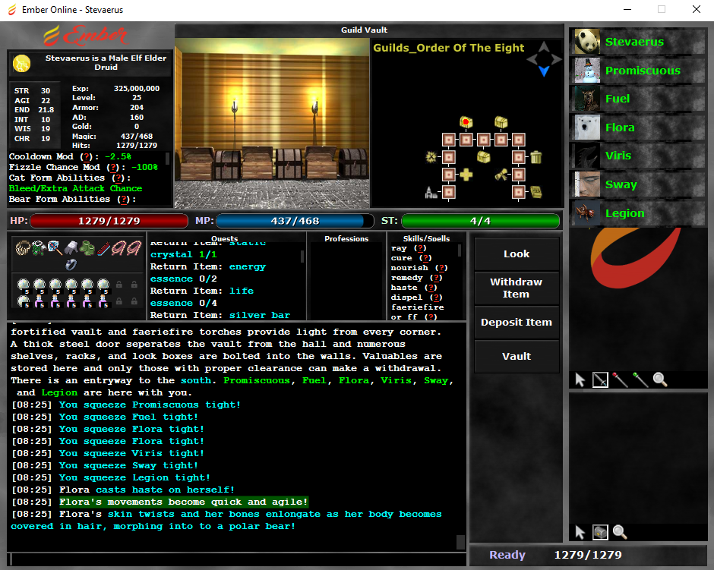Click the chat input field at the bottom
Image resolution: width=714 pixels, height=570 pixels.
click(x=228, y=559)
